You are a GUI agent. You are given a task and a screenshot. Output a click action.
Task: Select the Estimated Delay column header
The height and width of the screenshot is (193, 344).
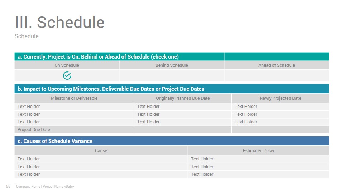point(258,150)
